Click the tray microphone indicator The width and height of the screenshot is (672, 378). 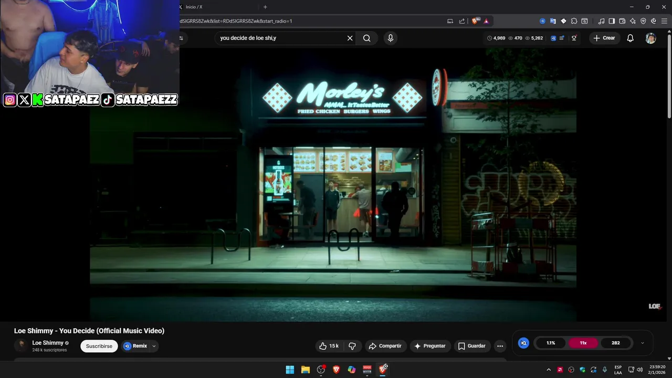point(605,370)
